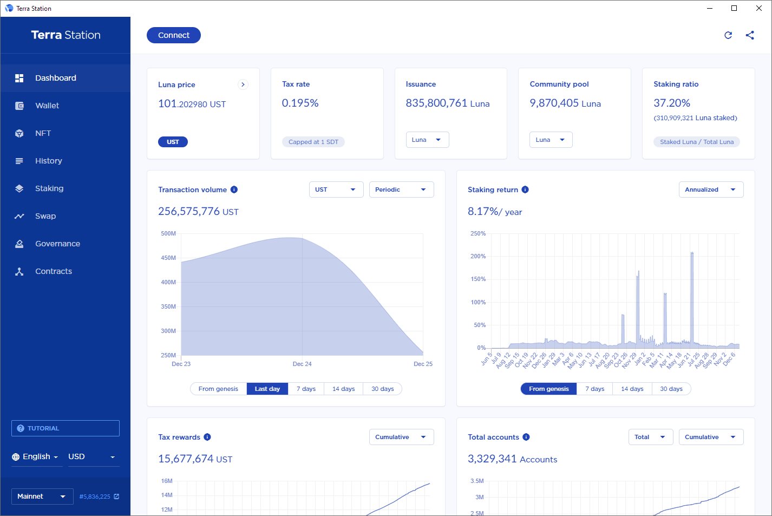Screen dimensions: 772x516
Task: Switch to the Dashboard tab
Action: [x=55, y=77]
